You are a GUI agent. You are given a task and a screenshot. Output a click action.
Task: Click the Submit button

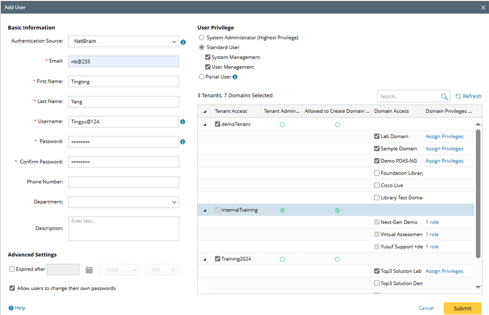point(462,308)
